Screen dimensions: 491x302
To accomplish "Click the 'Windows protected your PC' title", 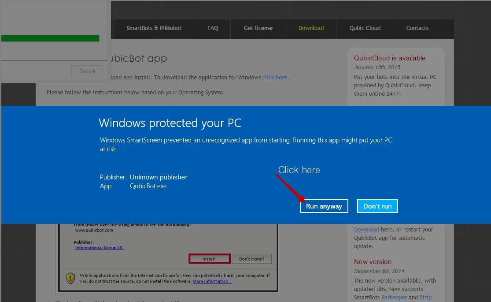I will click(x=170, y=123).
